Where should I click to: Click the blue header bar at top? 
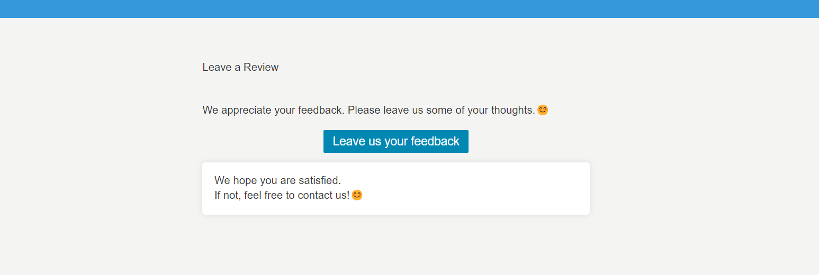(x=409, y=9)
